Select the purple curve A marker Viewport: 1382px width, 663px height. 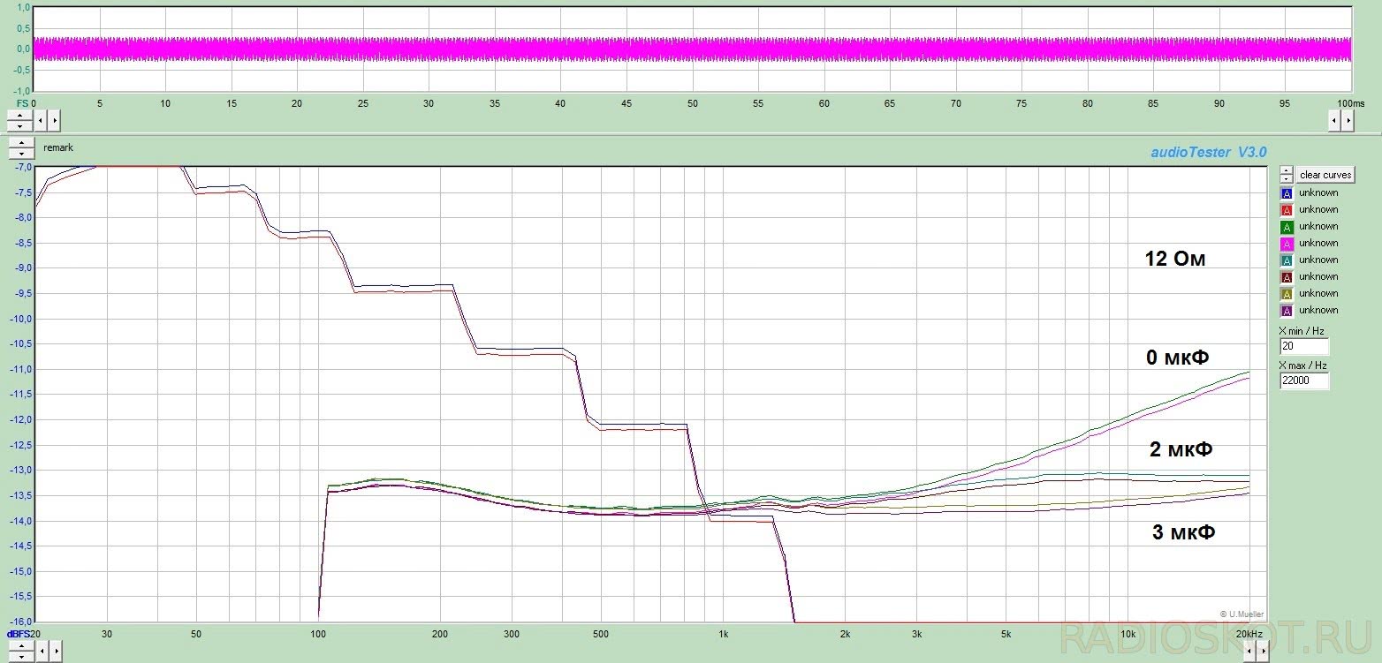[1287, 311]
